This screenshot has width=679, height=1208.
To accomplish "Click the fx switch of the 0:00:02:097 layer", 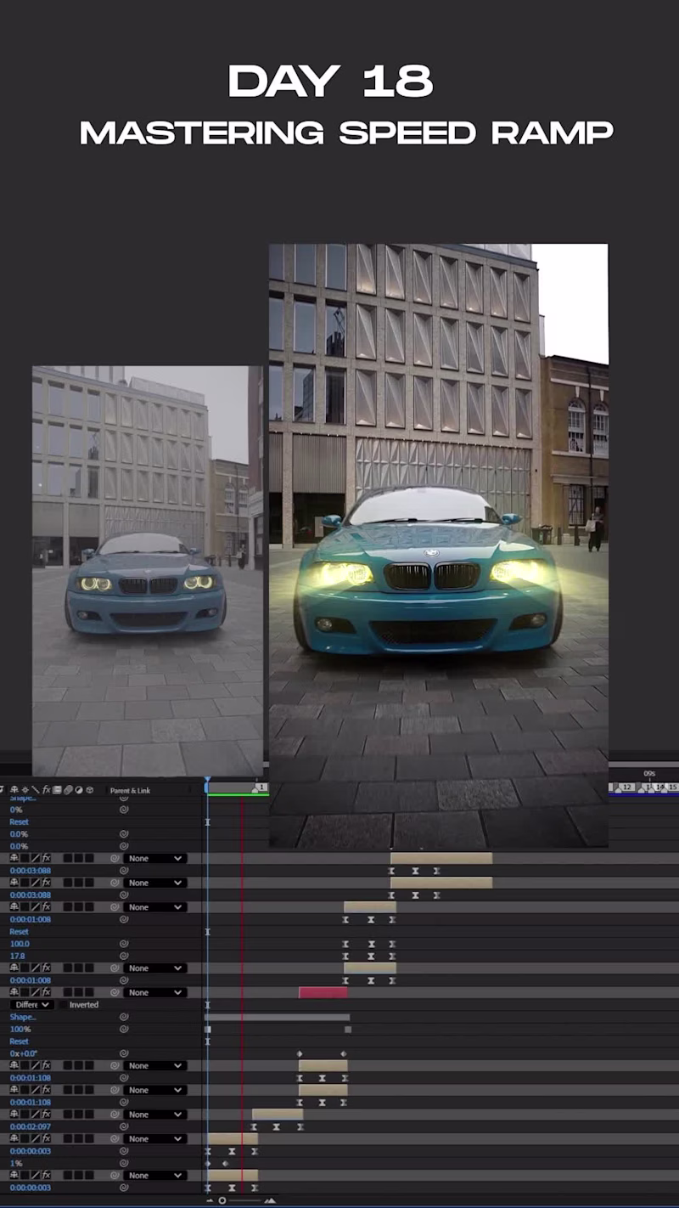I will (x=47, y=1115).
